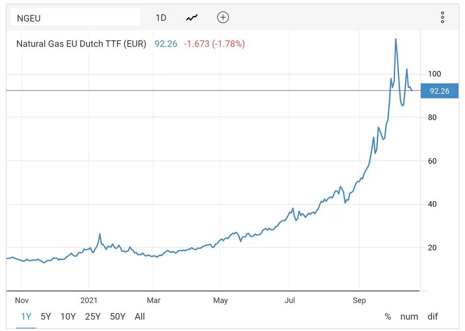Viewport: 465px width, 331px height.
Task: Click the 2021 label on time axis
Action: pyautogui.click(x=89, y=300)
